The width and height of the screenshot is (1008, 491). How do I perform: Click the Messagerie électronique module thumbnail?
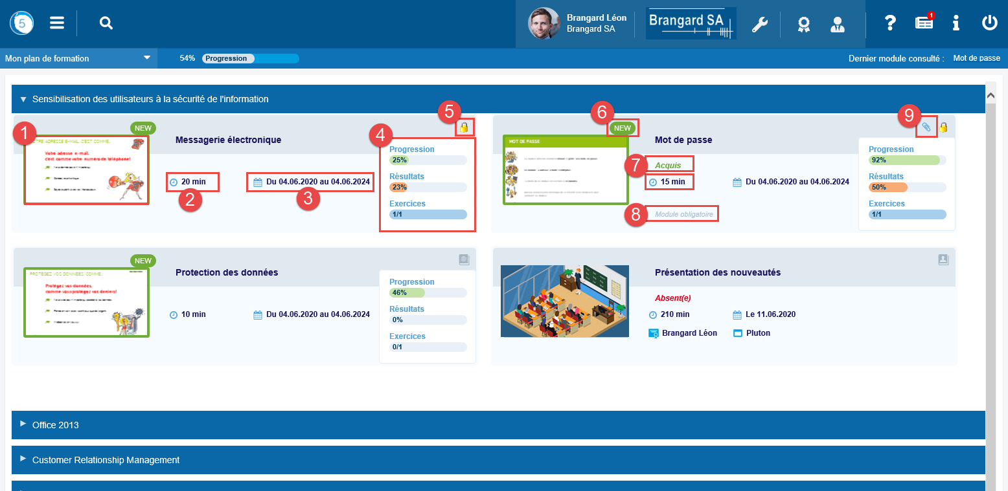87,169
